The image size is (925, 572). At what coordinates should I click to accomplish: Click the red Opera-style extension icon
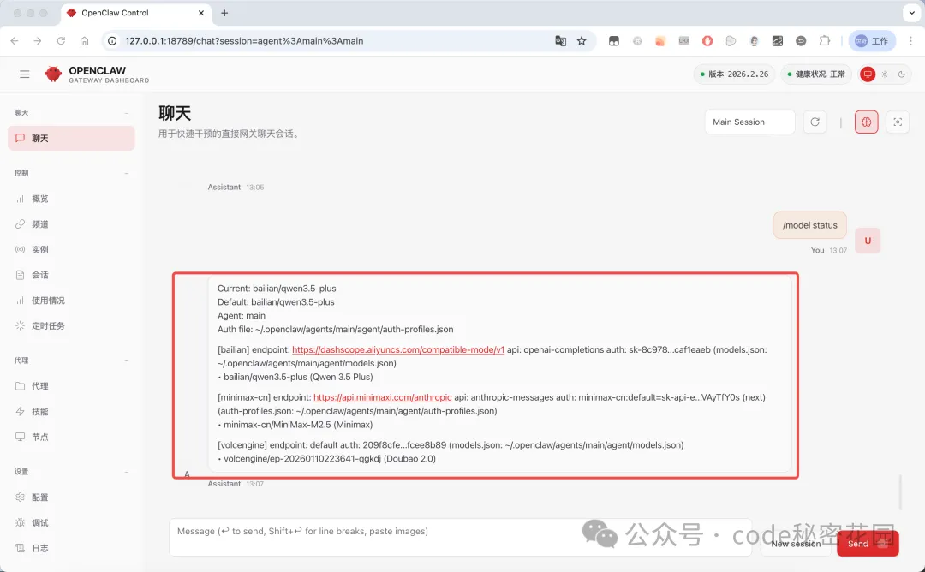(707, 41)
